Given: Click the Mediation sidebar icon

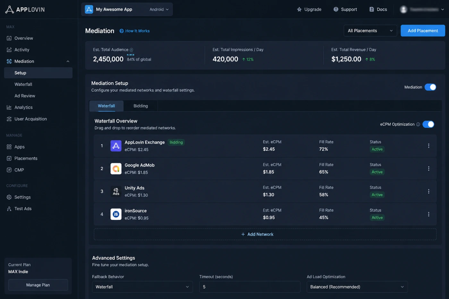Looking at the screenshot, I should pos(9,61).
